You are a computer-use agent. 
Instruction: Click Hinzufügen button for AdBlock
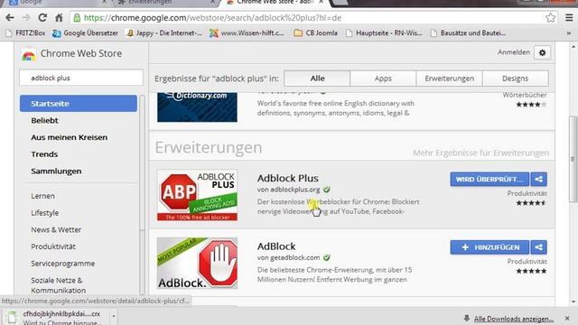(x=489, y=247)
